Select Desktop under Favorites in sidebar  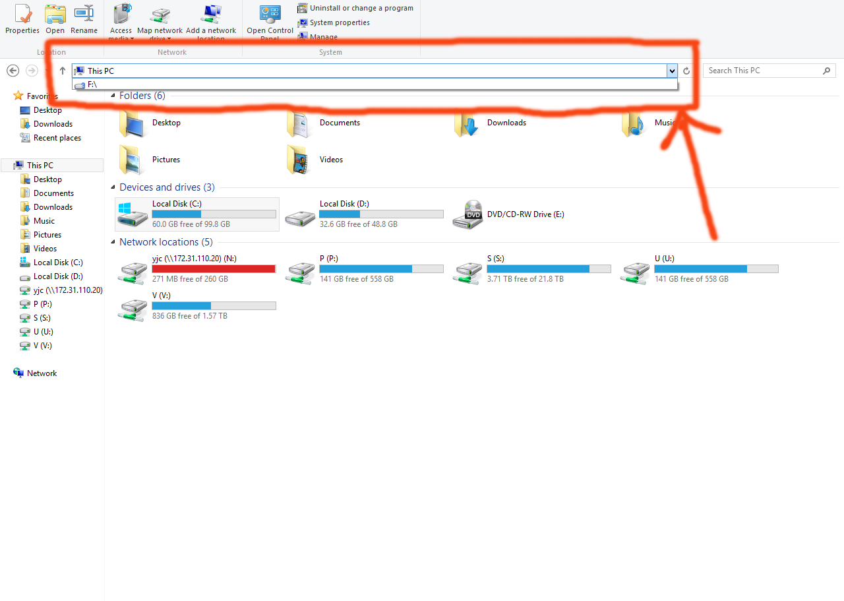tap(47, 110)
